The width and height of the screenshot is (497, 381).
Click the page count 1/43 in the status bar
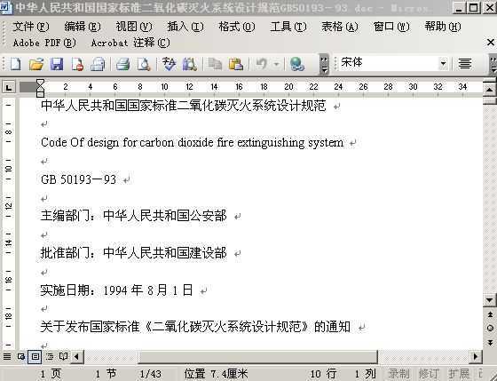[151, 374]
